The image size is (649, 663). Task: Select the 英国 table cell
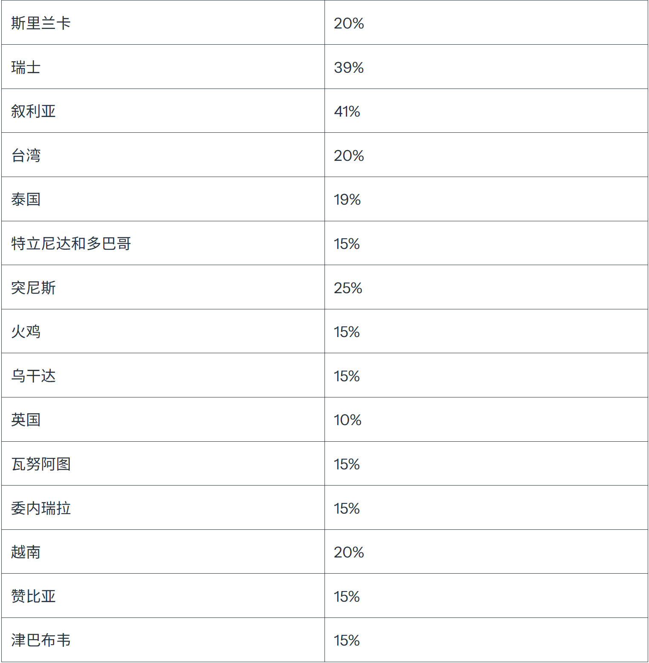click(x=26, y=420)
